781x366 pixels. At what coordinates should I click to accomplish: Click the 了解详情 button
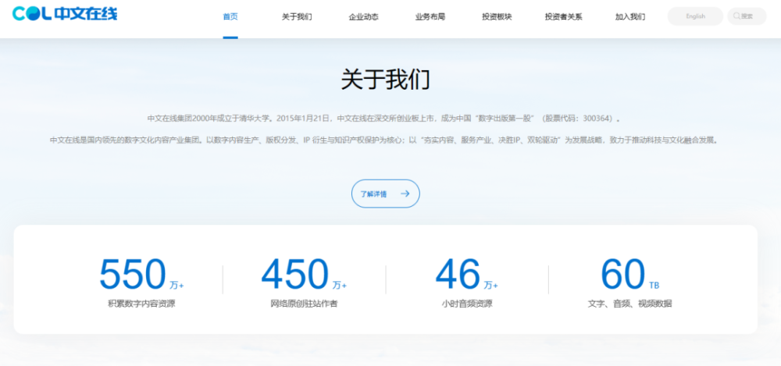[x=386, y=194]
